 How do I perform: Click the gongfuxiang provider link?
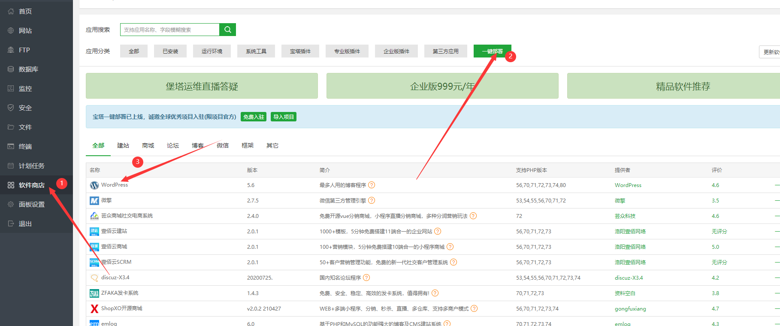[630, 309]
